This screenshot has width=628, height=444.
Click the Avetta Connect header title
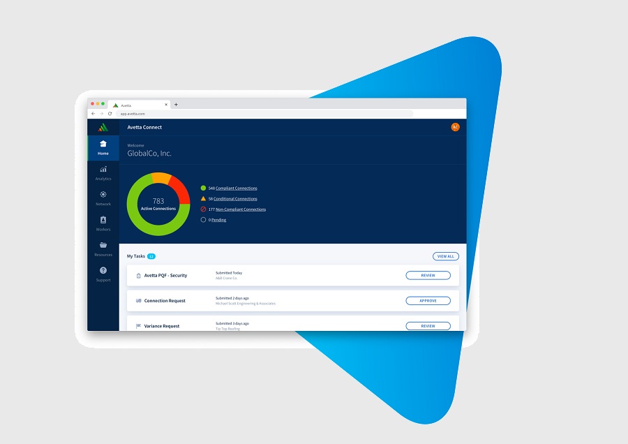pos(144,128)
